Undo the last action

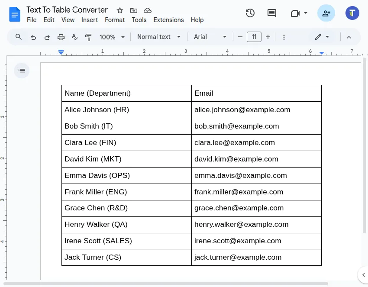coord(33,37)
